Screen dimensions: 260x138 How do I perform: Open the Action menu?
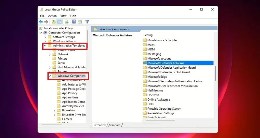[x=52, y=16]
